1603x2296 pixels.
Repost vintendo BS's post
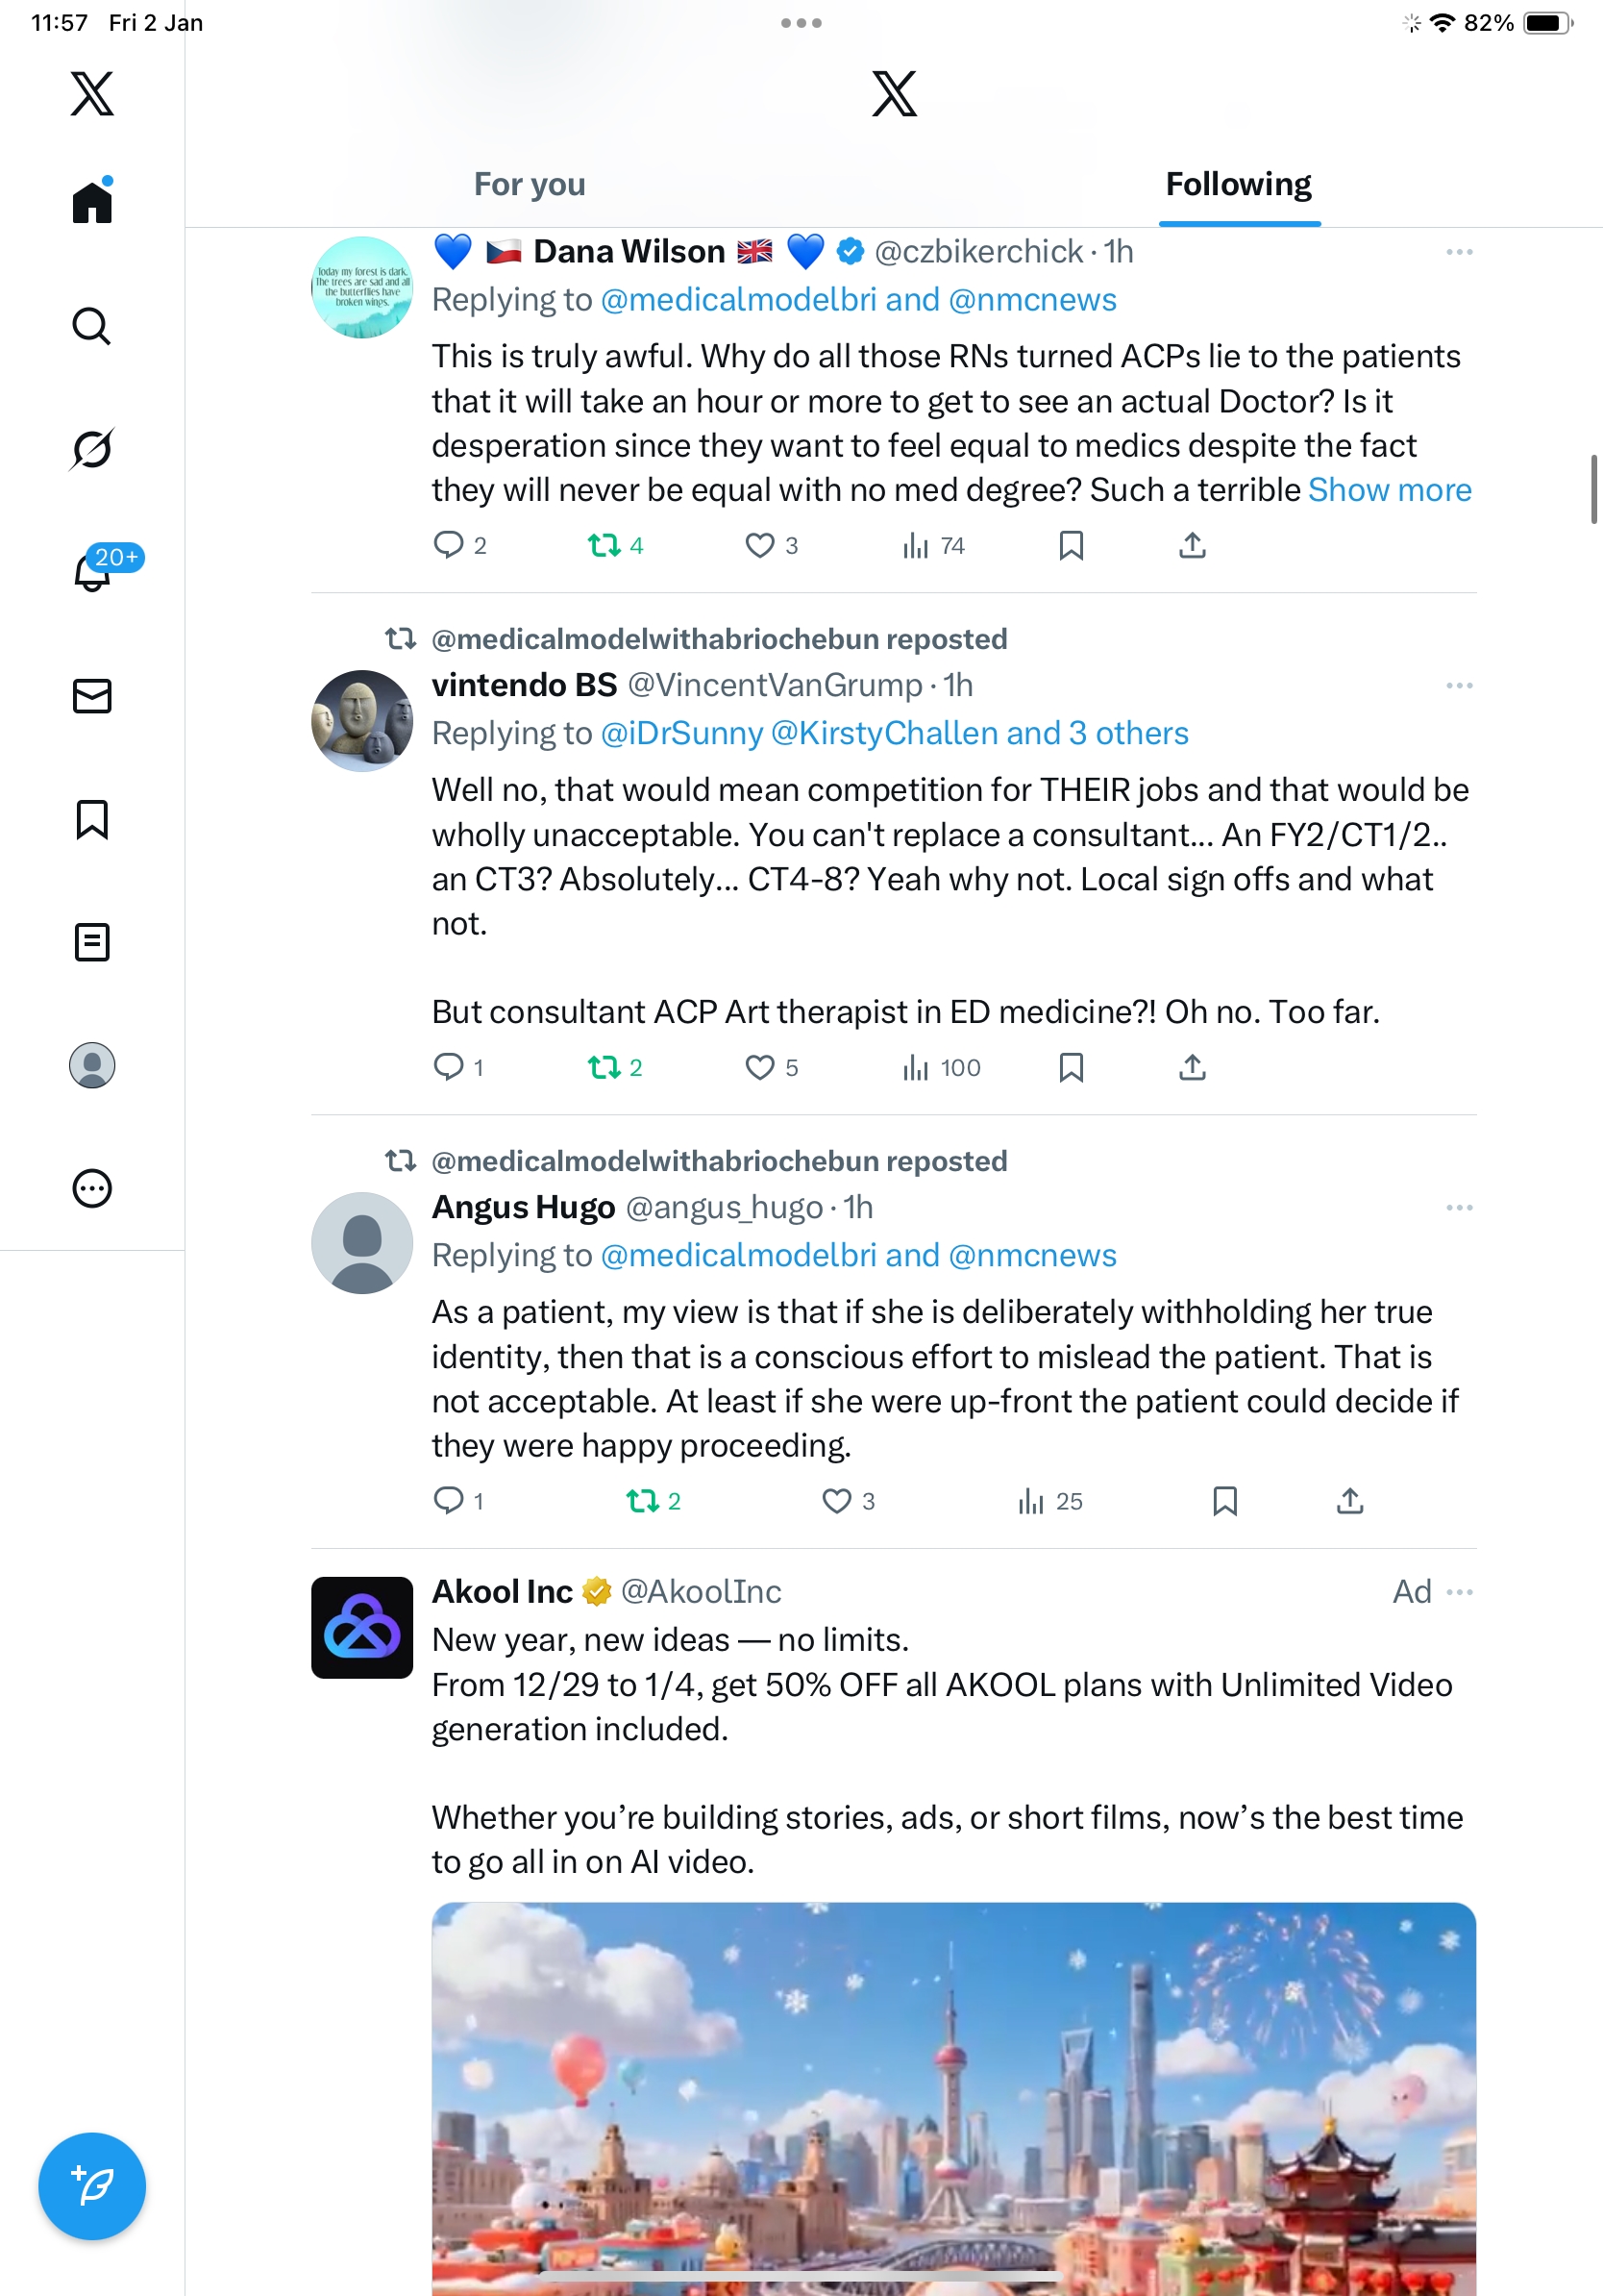[604, 1067]
